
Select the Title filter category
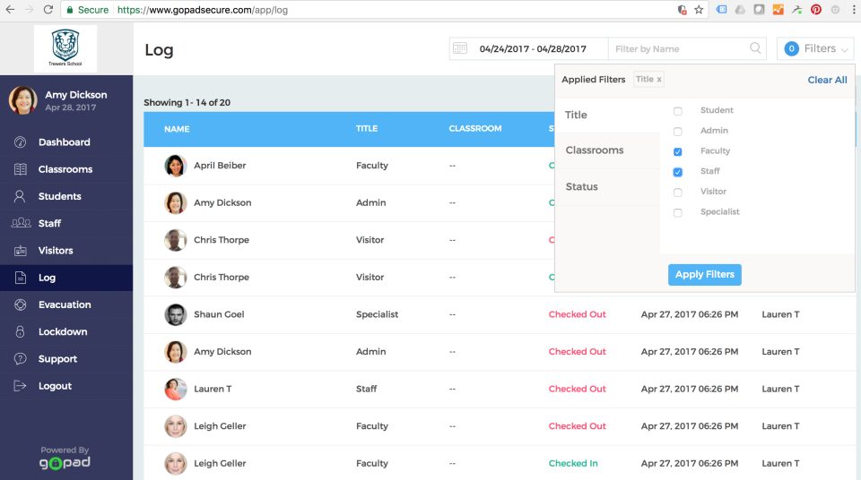pyautogui.click(x=607, y=115)
